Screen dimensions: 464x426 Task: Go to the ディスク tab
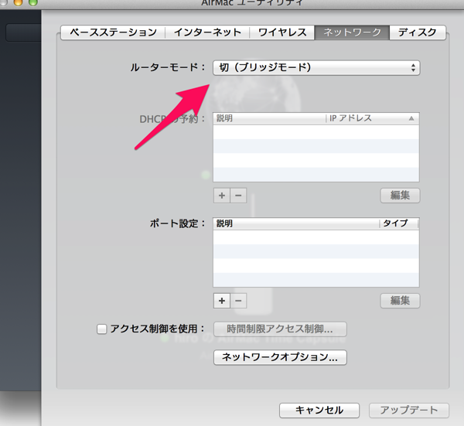(x=418, y=32)
